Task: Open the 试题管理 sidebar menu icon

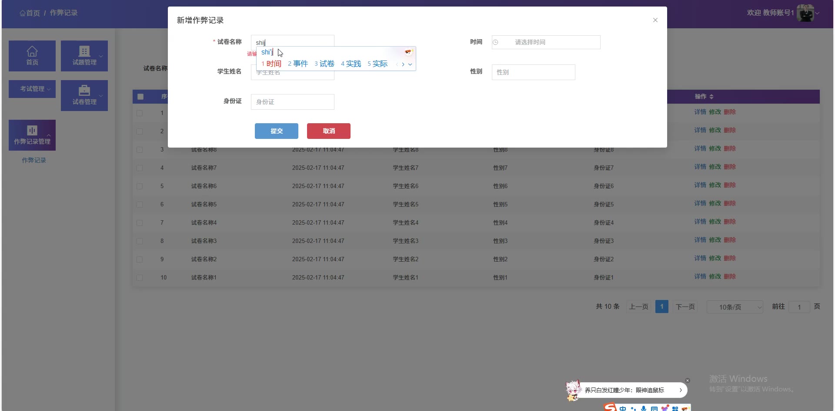Action: tap(84, 52)
